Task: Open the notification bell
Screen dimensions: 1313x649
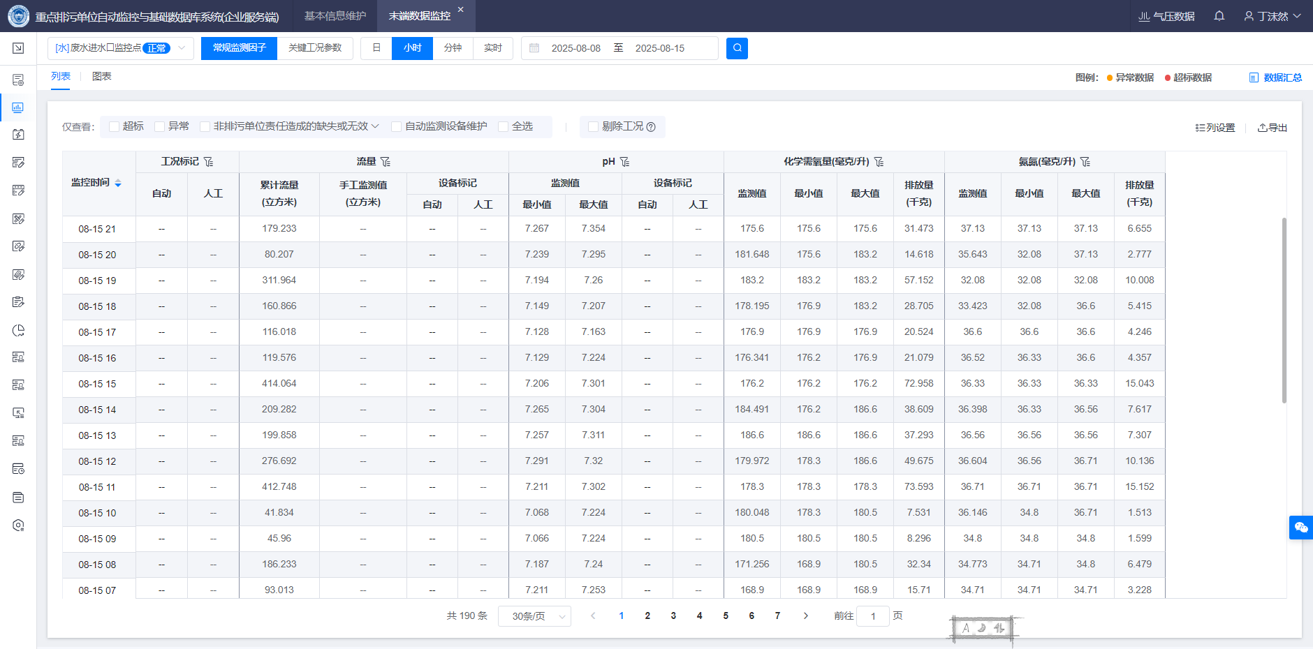Action: (1219, 16)
